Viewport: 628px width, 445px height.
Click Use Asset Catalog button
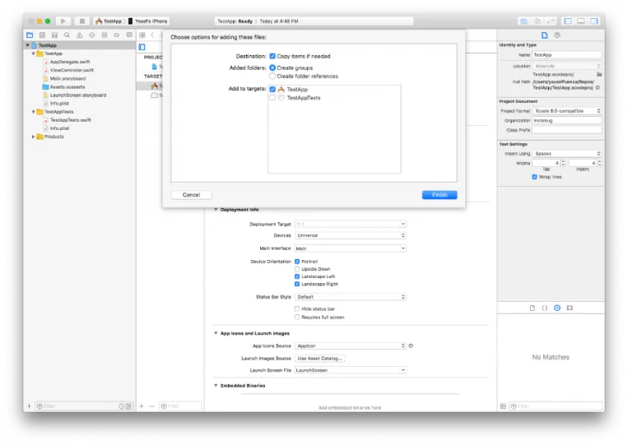319,358
